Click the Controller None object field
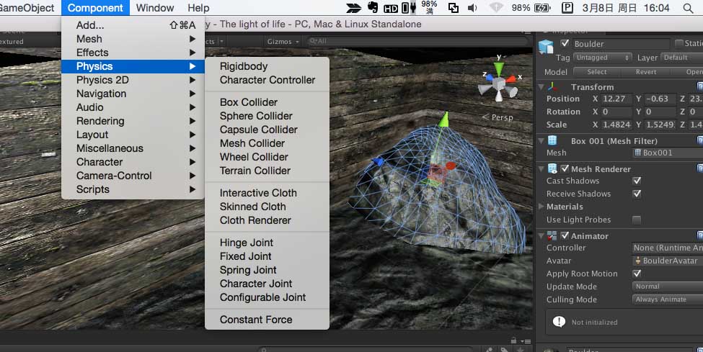The image size is (703, 352). pyautogui.click(x=668, y=248)
